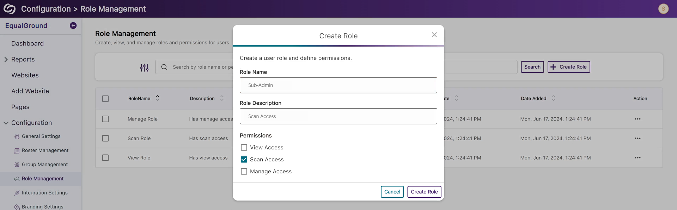Click the Roster Management icon
The image size is (677, 210).
coord(17,151)
